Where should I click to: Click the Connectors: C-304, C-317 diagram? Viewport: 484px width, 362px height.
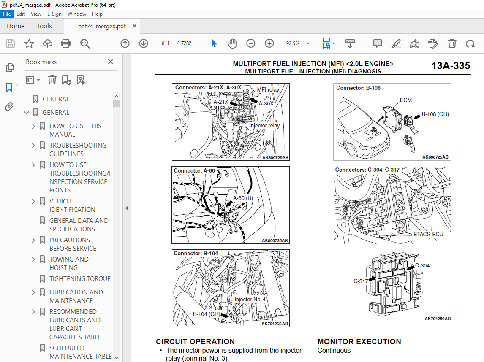pyautogui.click(x=392, y=244)
